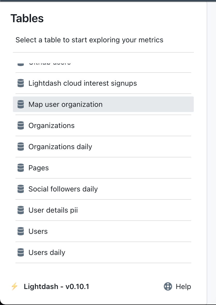216x305 pixels.
Task: Click the database icon beside Users
Action: pos(20,231)
